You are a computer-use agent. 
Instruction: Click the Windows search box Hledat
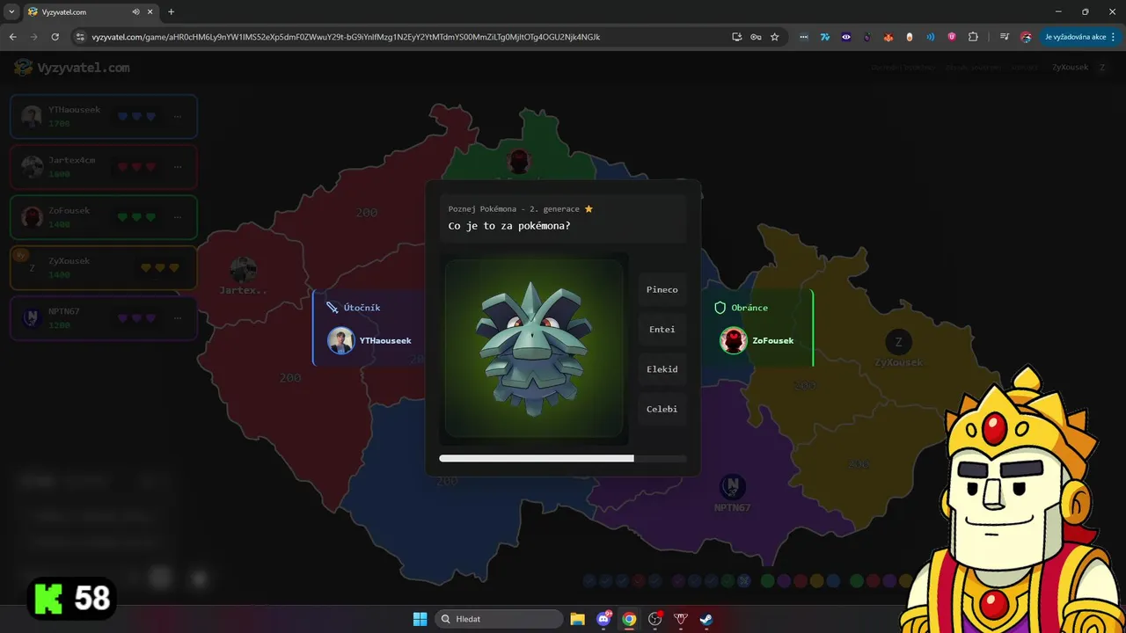point(501,619)
